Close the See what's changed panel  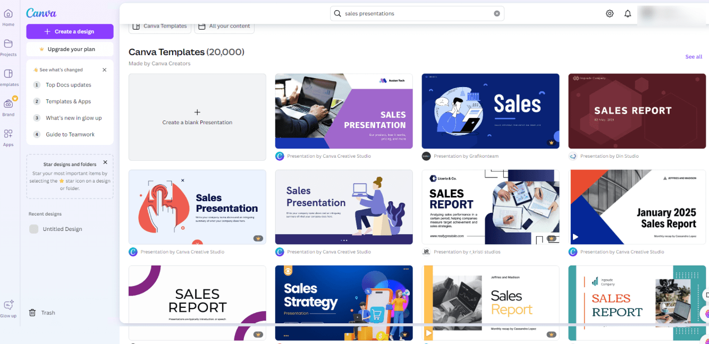click(104, 70)
